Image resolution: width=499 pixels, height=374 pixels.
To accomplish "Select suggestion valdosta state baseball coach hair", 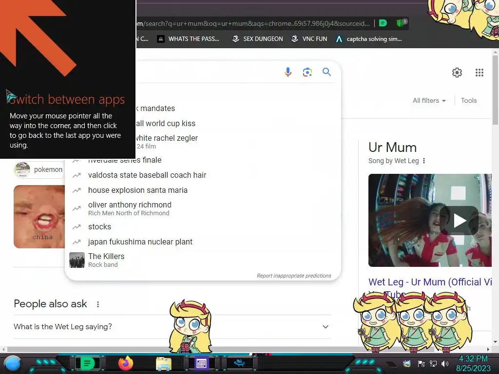I will pos(203,175).
